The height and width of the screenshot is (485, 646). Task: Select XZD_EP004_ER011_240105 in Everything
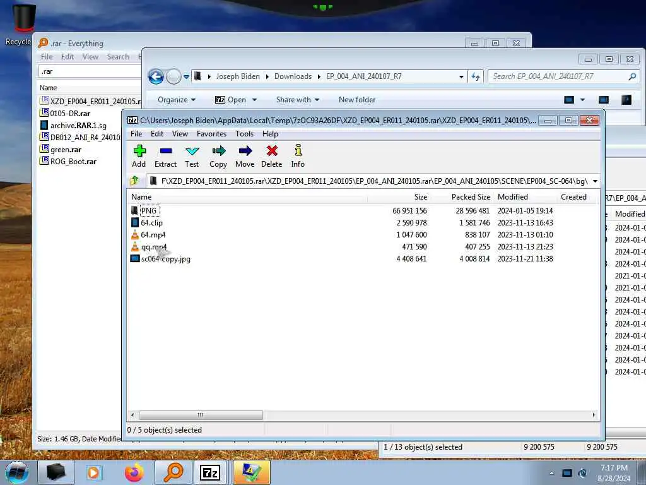click(90, 101)
